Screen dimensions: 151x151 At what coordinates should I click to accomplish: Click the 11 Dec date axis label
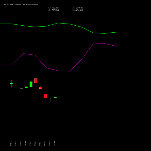16,144
